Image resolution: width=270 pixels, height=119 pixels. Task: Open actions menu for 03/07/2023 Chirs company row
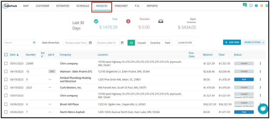coord(260,95)
